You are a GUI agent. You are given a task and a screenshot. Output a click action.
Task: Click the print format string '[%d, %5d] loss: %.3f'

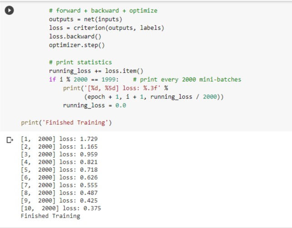point(123,88)
